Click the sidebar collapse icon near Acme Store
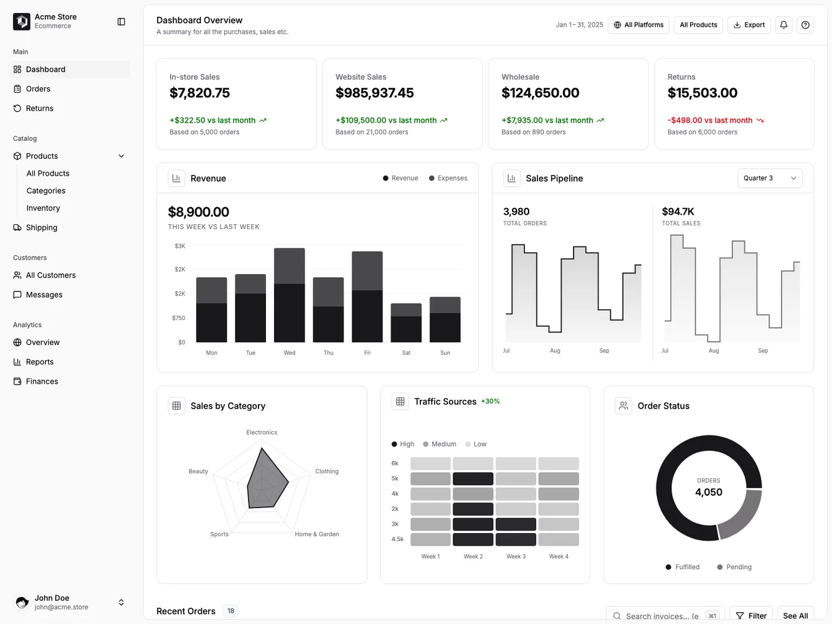The image size is (832, 624). pyautogui.click(x=121, y=21)
